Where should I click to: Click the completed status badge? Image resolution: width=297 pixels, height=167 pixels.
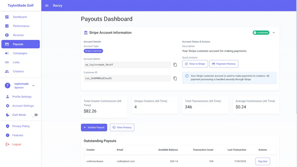(261, 33)
